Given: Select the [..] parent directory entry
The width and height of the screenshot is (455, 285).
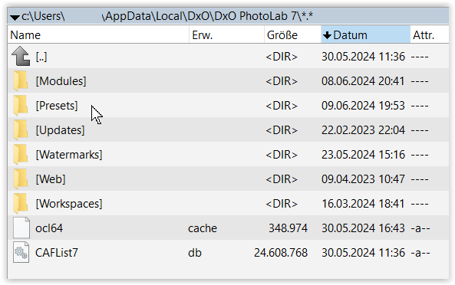Looking at the screenshot, I should point(41,57).
